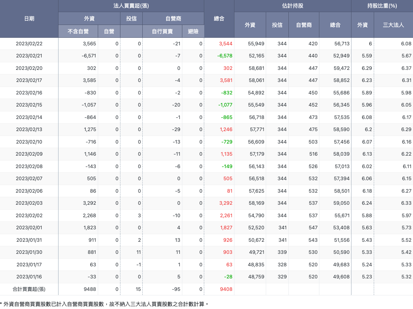Viewport: 413px width, 309px height.
Task: Click dealer holding value 547
Action: [313, 227]
